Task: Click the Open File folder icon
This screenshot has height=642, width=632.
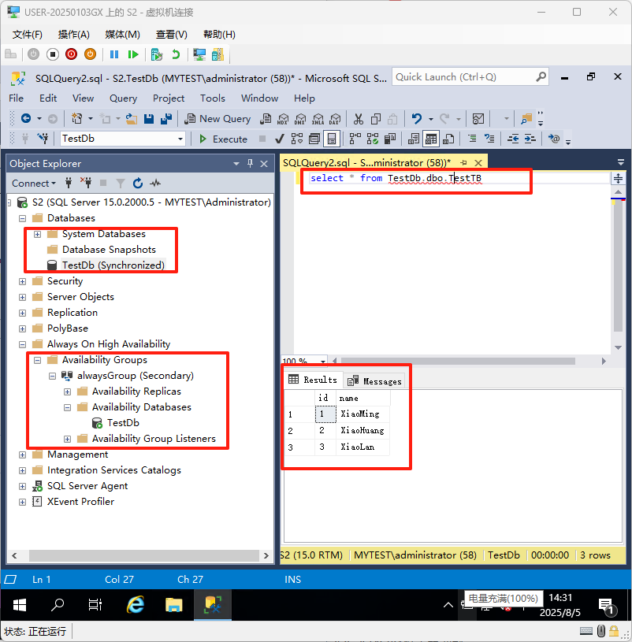Action: tap(131, 119)
